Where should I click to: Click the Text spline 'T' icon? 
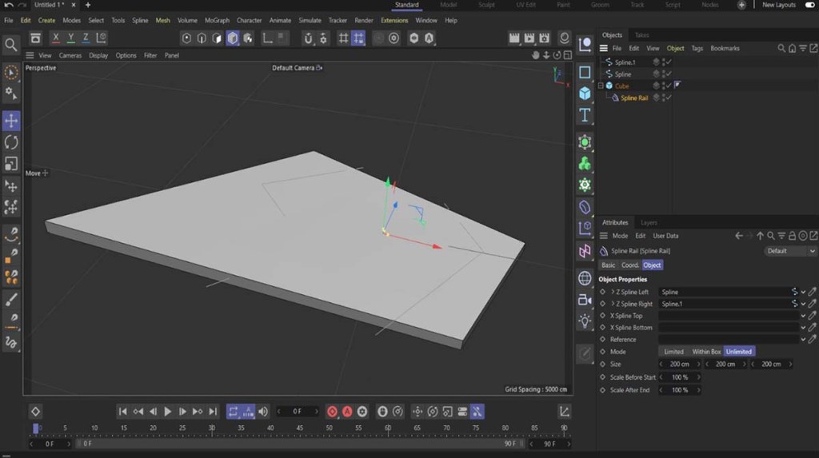[x=585, y=116]
